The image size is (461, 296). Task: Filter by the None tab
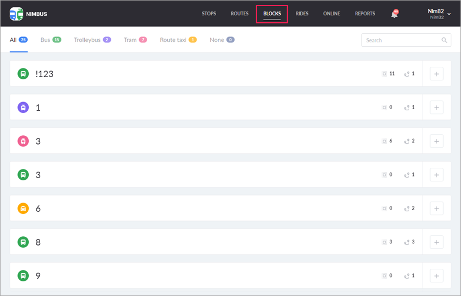click(222, 40)
